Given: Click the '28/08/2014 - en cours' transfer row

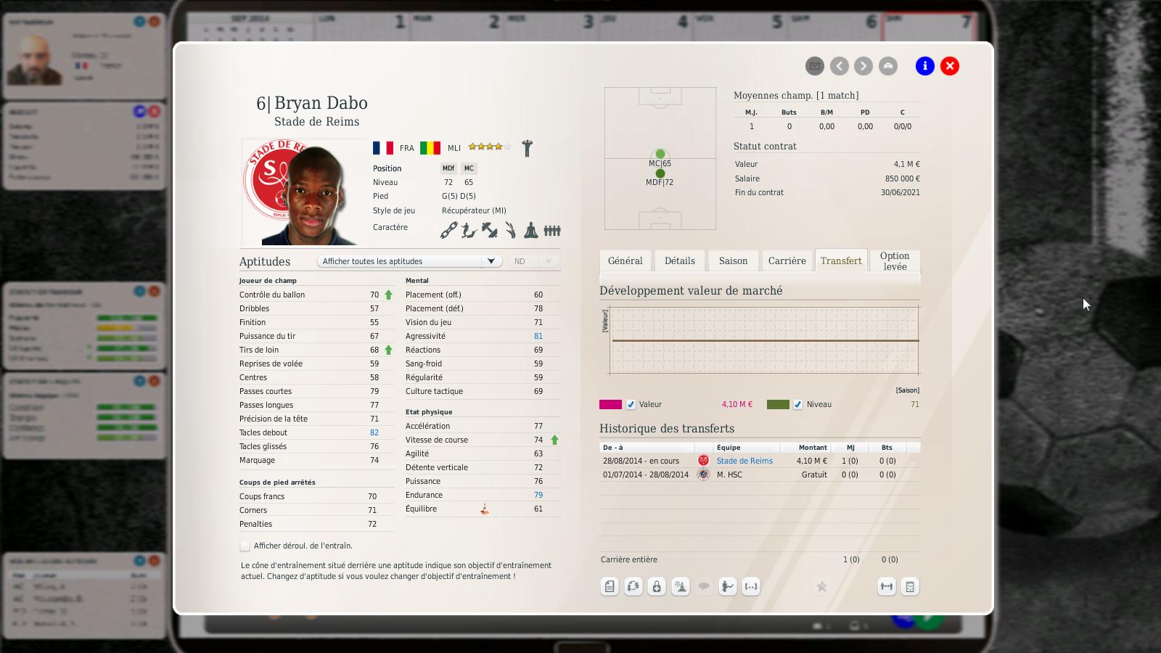Looking at the screenshot, I should tap(760, 461).
